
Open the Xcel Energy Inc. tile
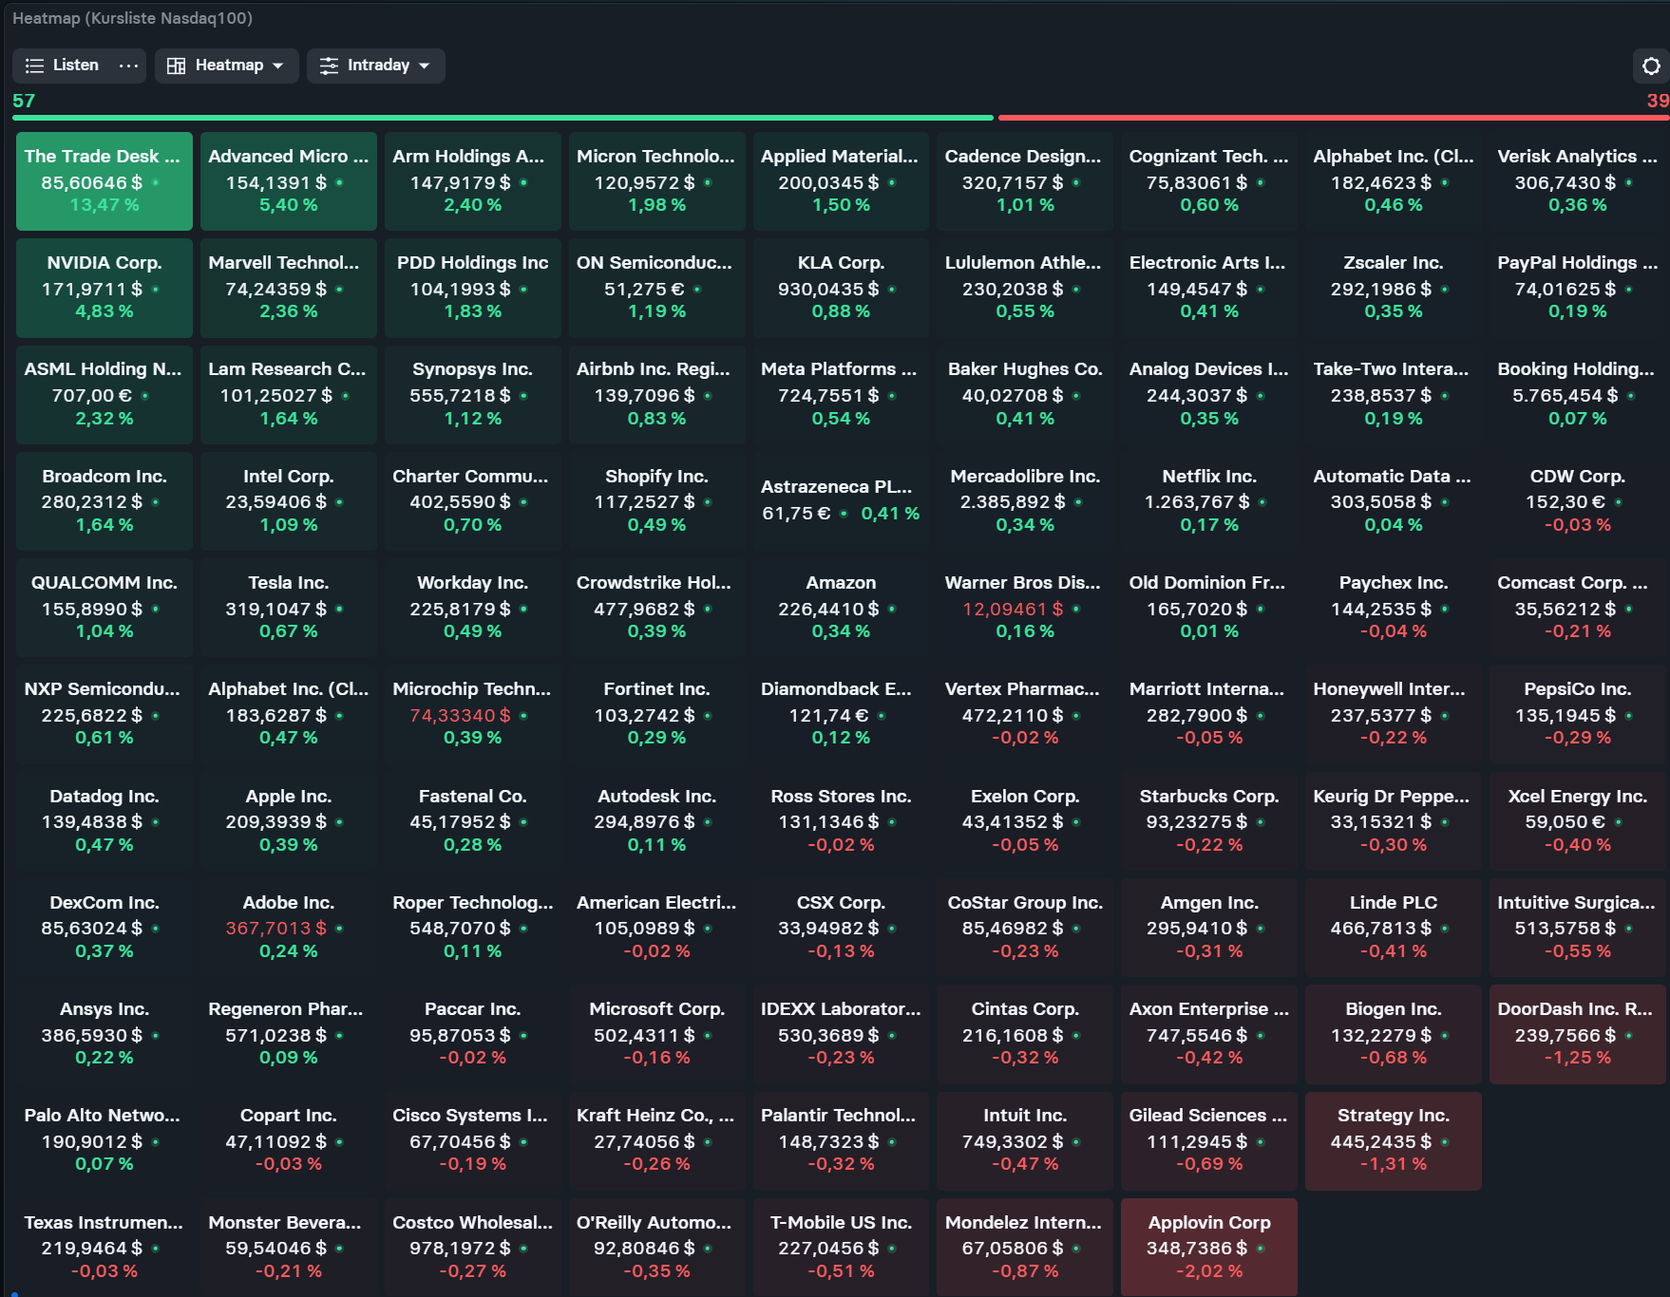(x=1578, y=820)
